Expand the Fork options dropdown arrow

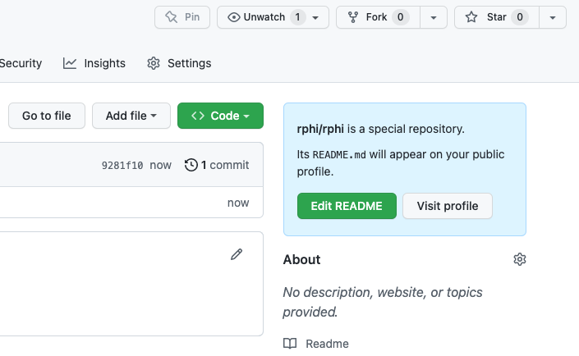[x=434, y=17]
